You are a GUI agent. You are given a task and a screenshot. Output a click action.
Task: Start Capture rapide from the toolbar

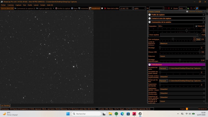[44, 8]
